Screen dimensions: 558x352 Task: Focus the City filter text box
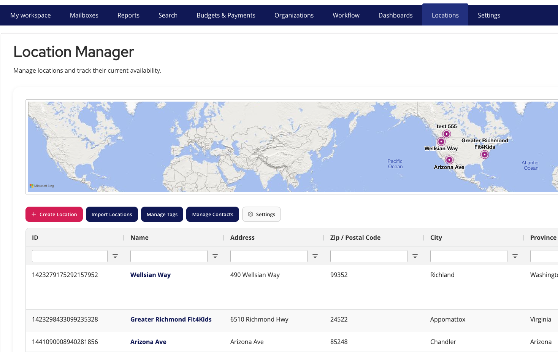point(469,256)
